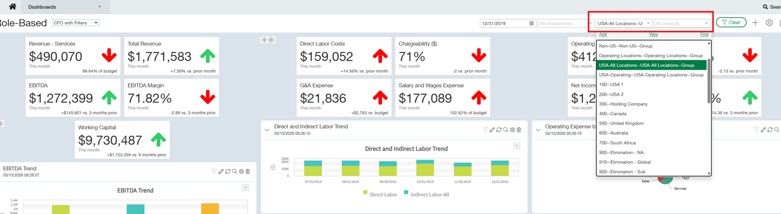Click the Find link in location dropdown
This screenshot has width=781, height=214.
(x=704, y=35)
